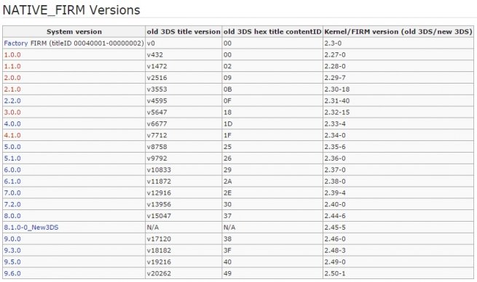Image resolution: width=477 pixels, height=282 pixels.
Task: Click the 9.6.0 version link
Action: [x=12, y=274]
